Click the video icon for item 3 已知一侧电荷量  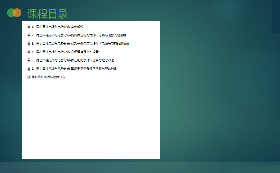click(29, 44)
